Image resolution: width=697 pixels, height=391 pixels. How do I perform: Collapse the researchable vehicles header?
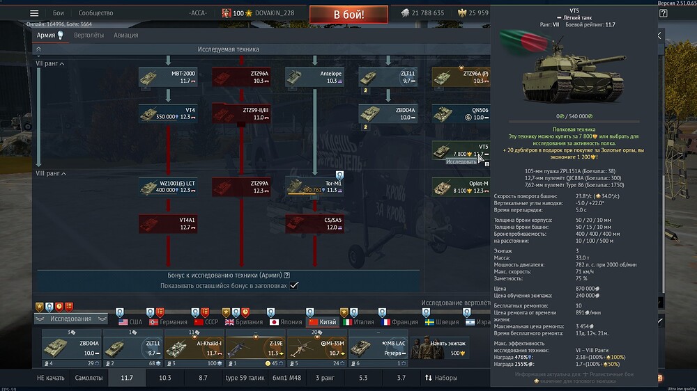[38, 49]
